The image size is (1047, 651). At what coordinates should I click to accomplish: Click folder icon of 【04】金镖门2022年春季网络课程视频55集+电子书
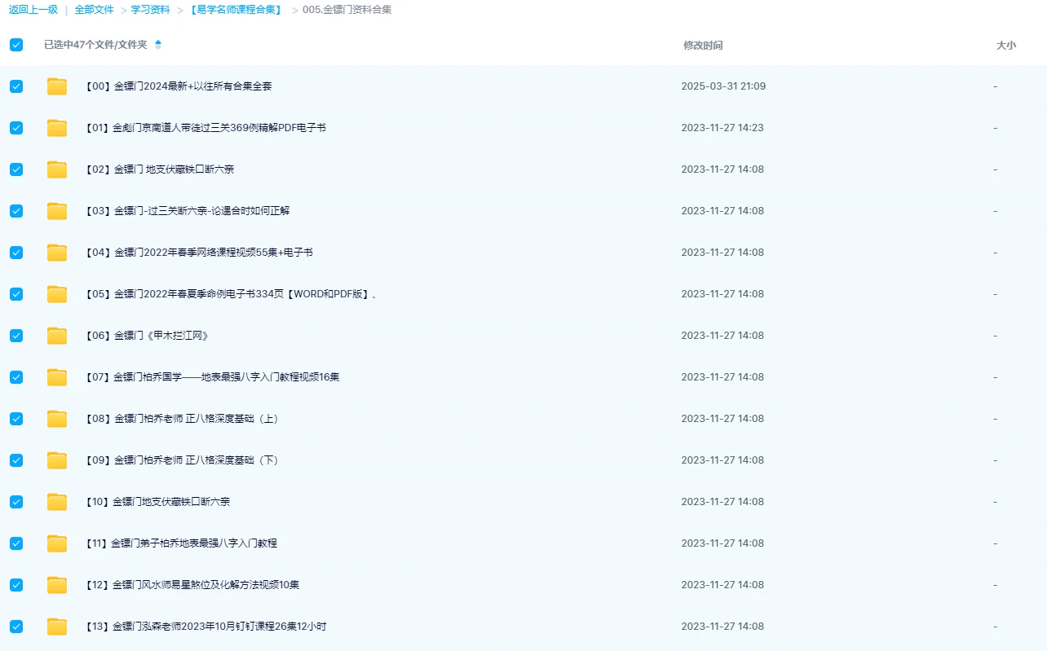coord(57,253)
